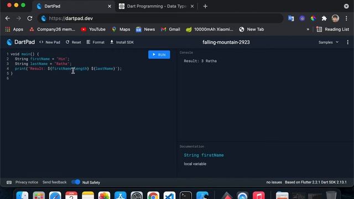This screenshot has width=354, height=199.
Task: Click the 'no issues' status text
Action: (x=274, y=182)
